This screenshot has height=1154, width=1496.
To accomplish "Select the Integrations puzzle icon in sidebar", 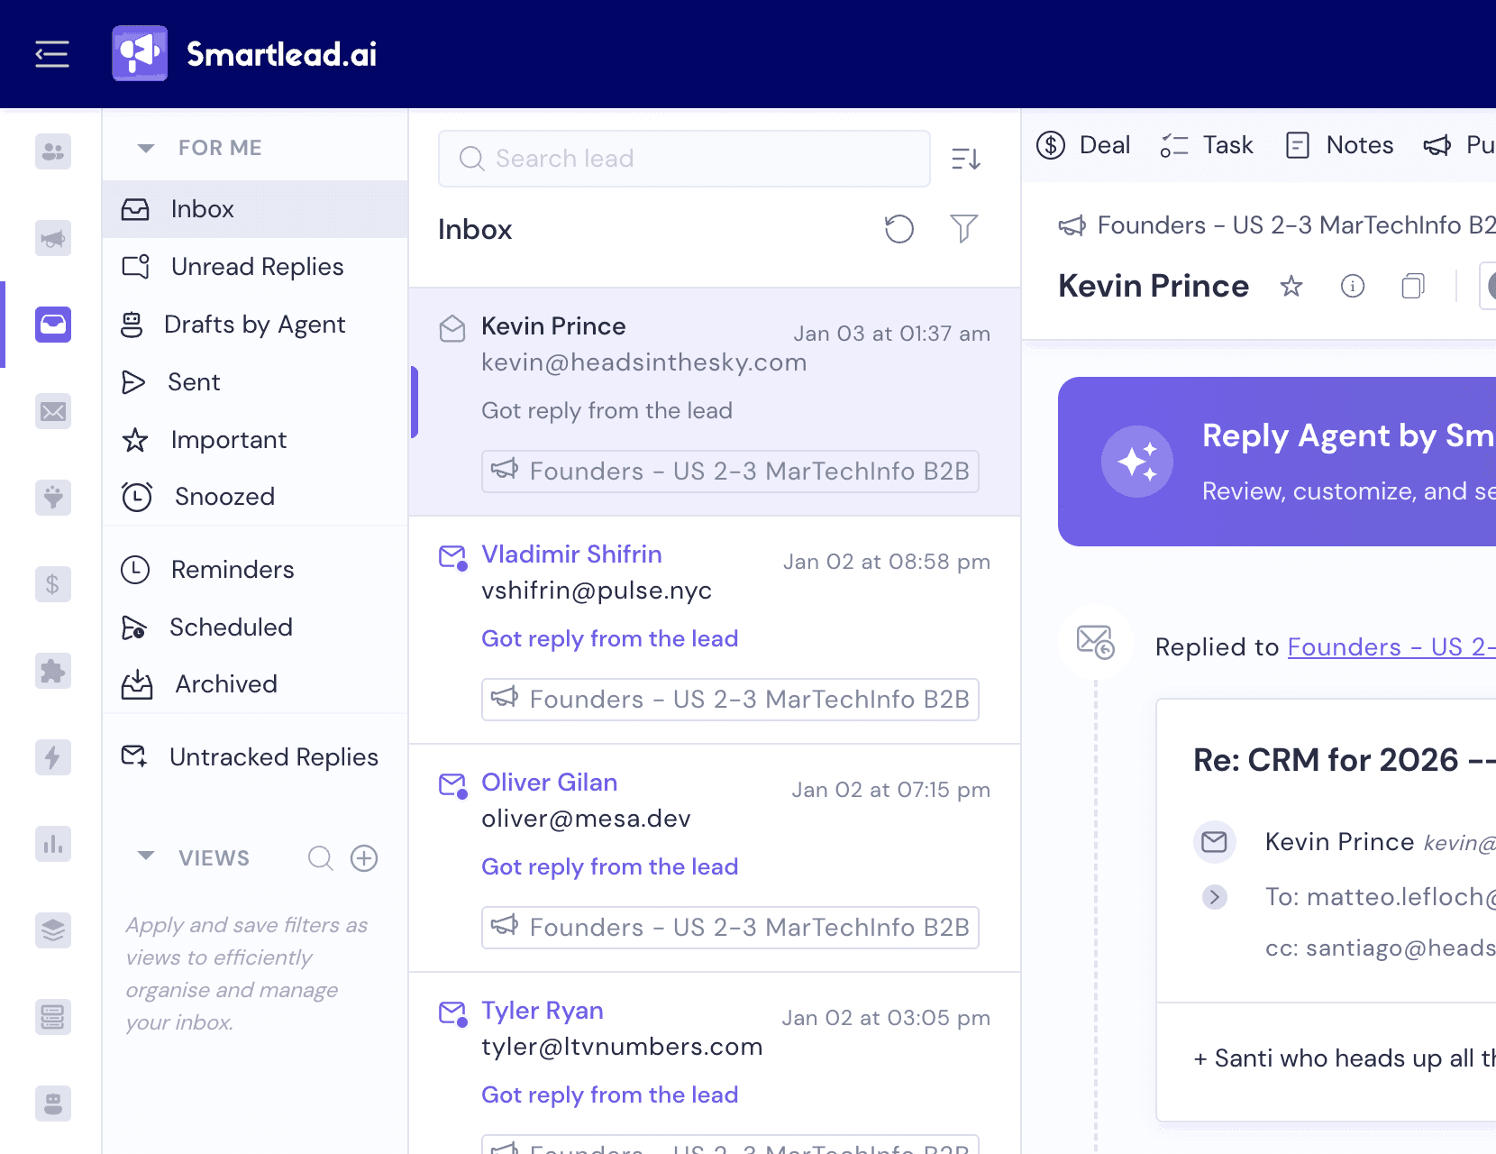I will point(52,671).
